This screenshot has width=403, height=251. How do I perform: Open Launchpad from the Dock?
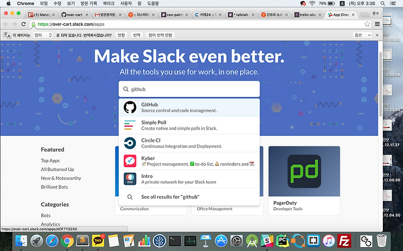tap(36, 240)
